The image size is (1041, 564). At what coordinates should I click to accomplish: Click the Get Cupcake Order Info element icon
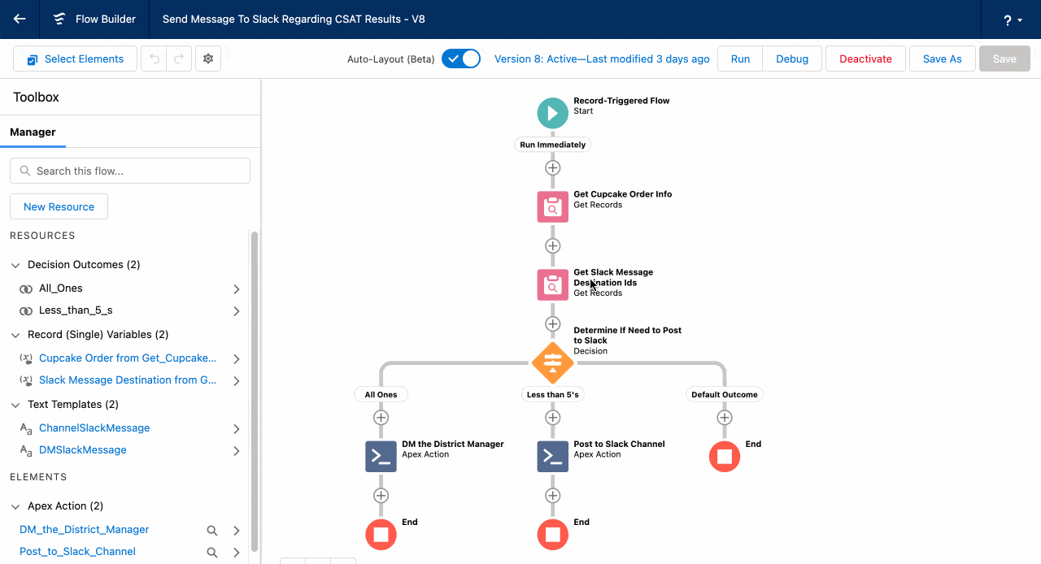[x=553, y=206]
